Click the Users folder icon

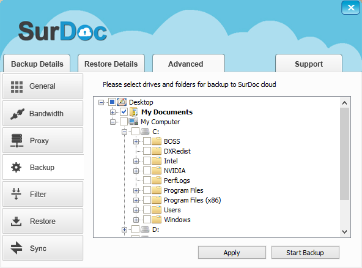(157, 209)
